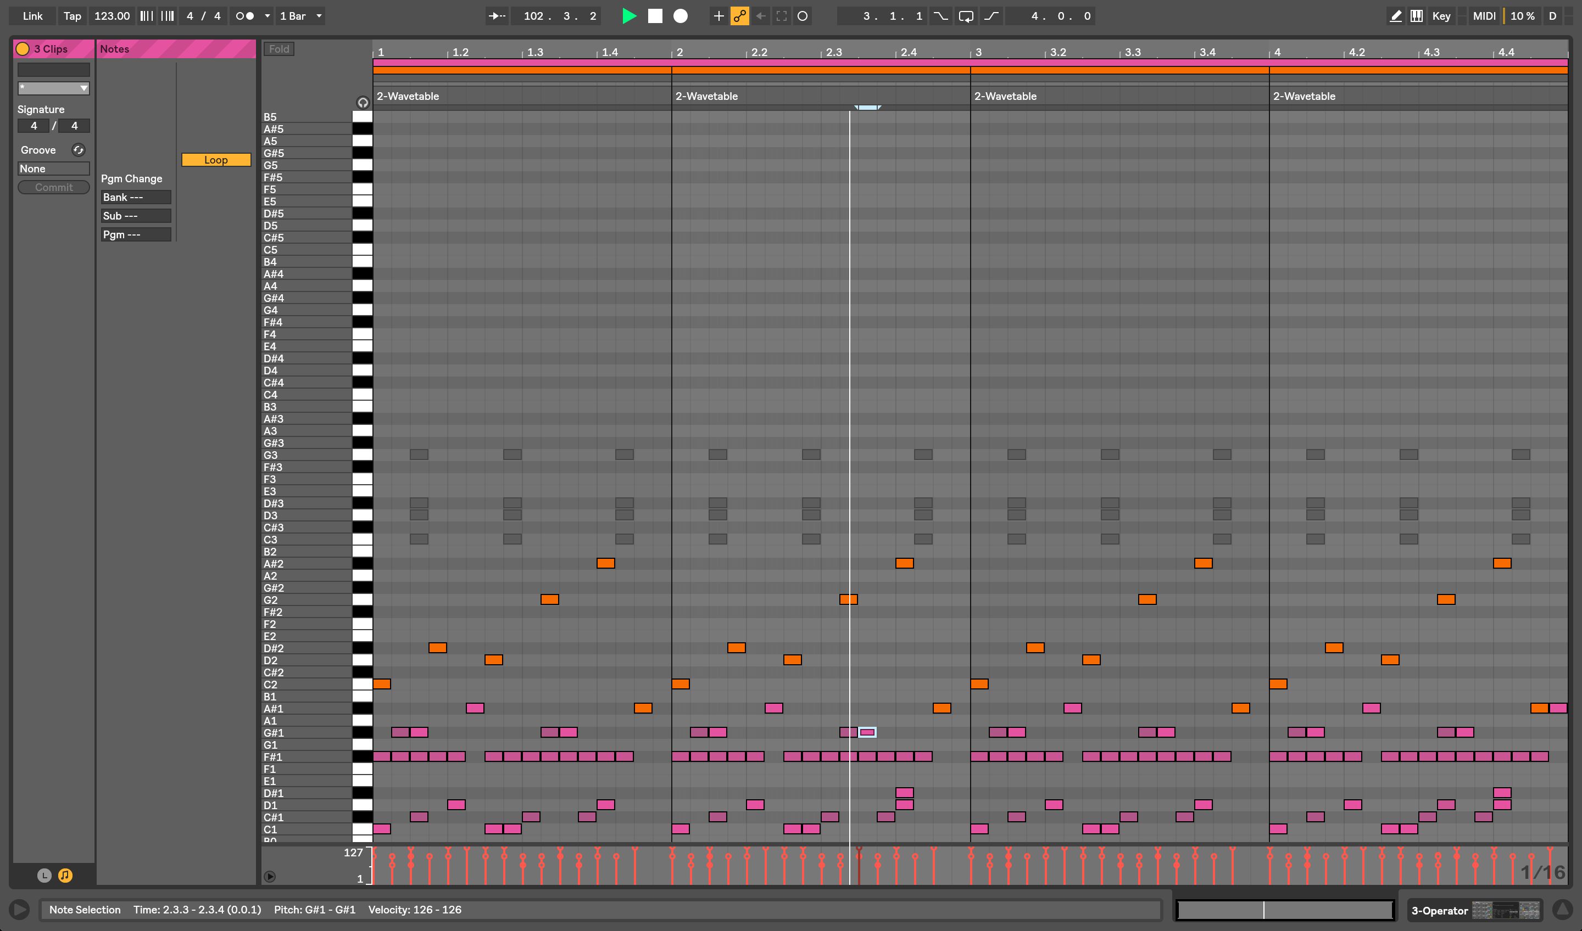Toggle the Follow playback arrow icon
1582x931 pixels.
tap(497, 16)
